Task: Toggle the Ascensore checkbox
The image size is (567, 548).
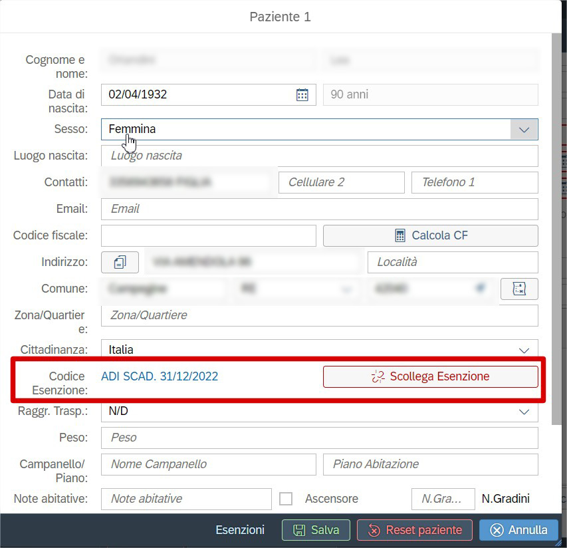Action: tap(286, 499)
